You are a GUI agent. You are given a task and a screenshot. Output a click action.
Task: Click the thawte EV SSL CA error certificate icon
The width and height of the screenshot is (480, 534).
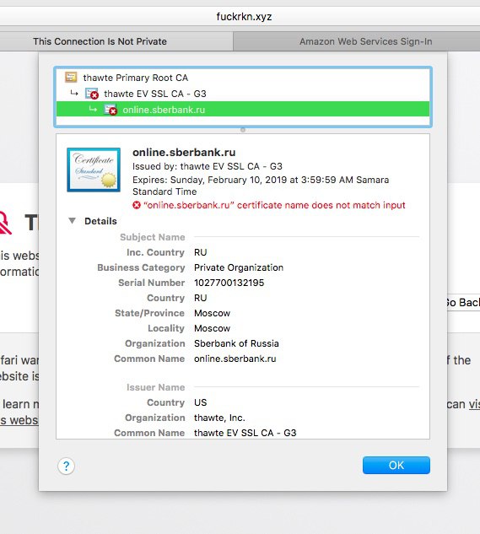(x=92, y=94)
